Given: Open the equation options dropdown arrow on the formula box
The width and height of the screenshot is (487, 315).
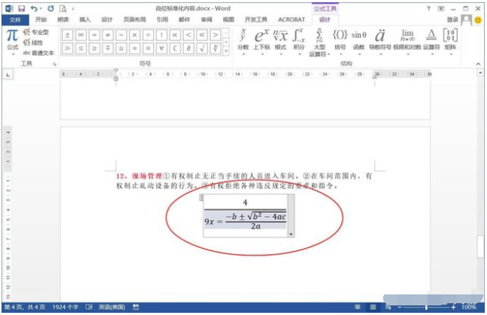Looking at the screenshot, I should click(290, 234).
